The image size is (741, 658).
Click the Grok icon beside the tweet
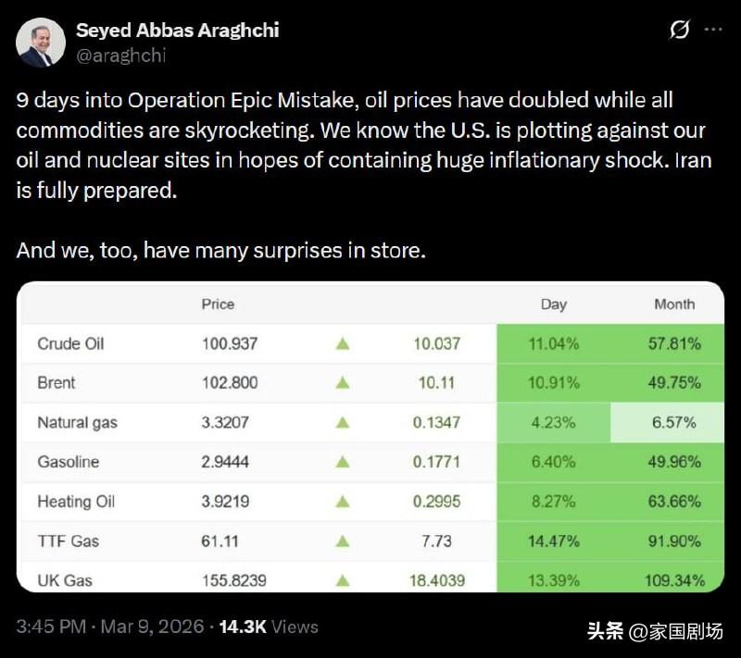[679, 31]
